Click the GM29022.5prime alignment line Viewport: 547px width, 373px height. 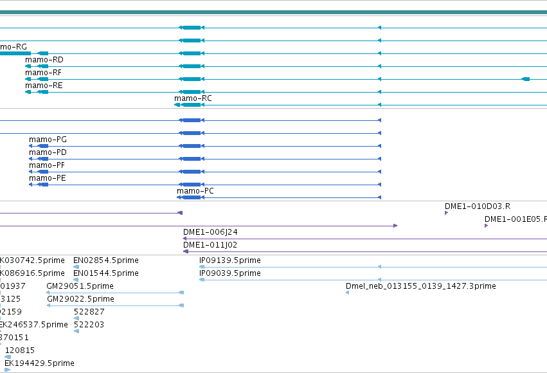[x=116, y=305]
